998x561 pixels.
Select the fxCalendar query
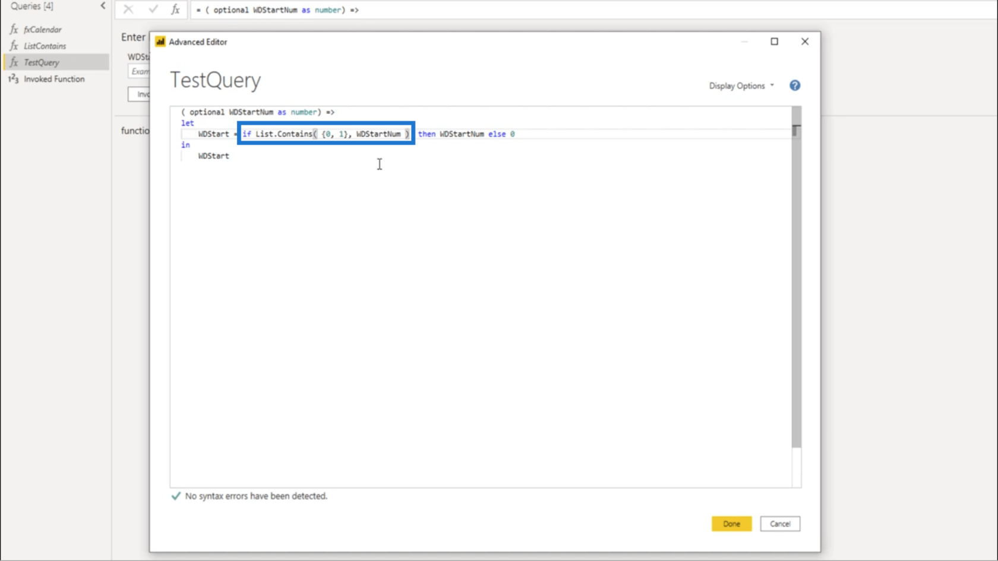[x=42, y=30]
